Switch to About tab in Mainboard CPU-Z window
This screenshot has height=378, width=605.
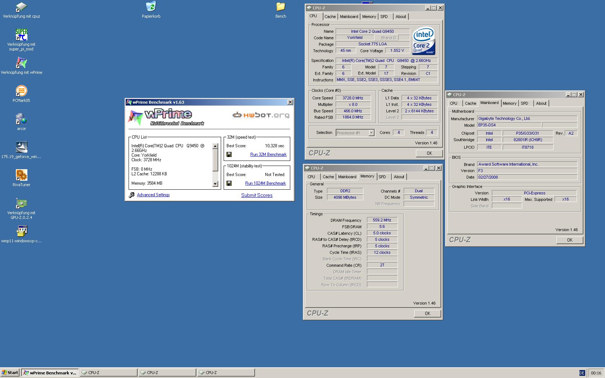coord(541,103)
